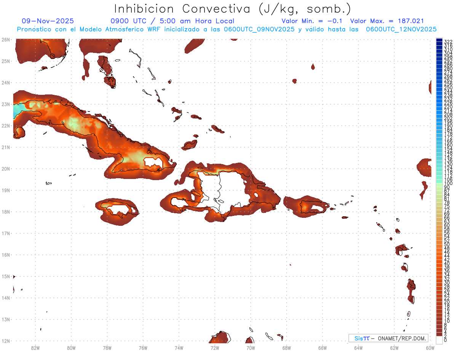Image resolution: width=457 pixels, height=353 pixels.
Task: Click the "72W" longitude label
Action: coord(215,348)
